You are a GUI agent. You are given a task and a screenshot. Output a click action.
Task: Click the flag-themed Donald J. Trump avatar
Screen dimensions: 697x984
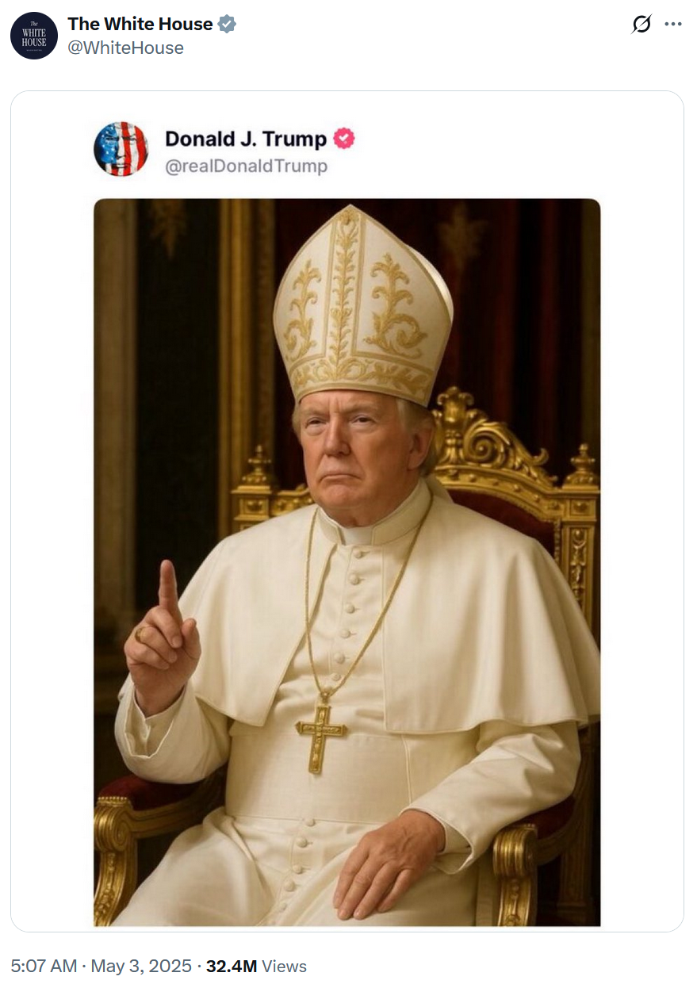[121, 149]
